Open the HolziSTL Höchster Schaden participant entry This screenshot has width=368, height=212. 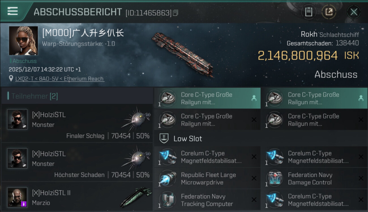77,162
